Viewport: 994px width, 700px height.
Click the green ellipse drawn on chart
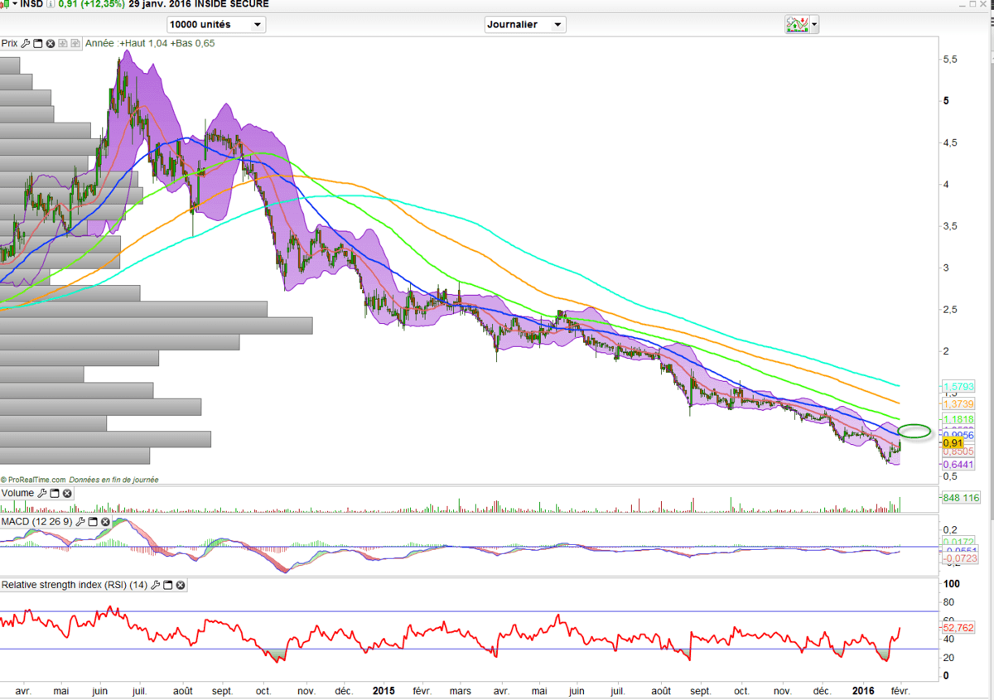pyautogui.click(x=914, y=431)
